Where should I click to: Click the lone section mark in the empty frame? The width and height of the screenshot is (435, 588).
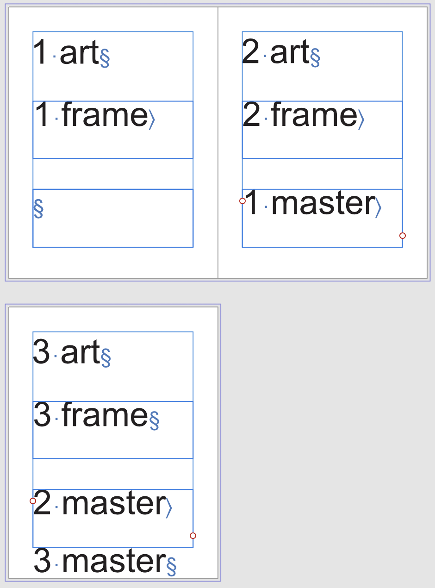[38, 209]
